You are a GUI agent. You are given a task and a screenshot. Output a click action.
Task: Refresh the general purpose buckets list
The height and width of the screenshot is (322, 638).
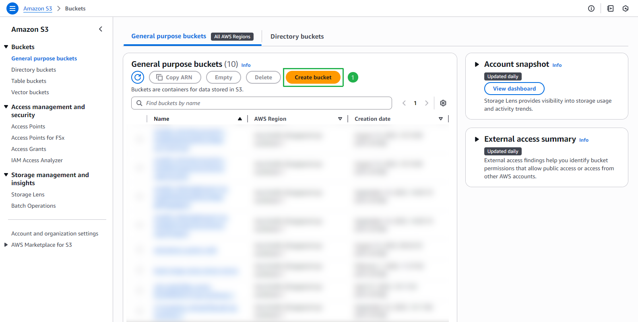tap(138, 77)
